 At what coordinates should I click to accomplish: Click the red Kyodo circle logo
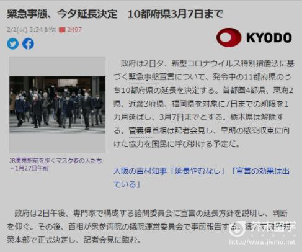point(229,37)
